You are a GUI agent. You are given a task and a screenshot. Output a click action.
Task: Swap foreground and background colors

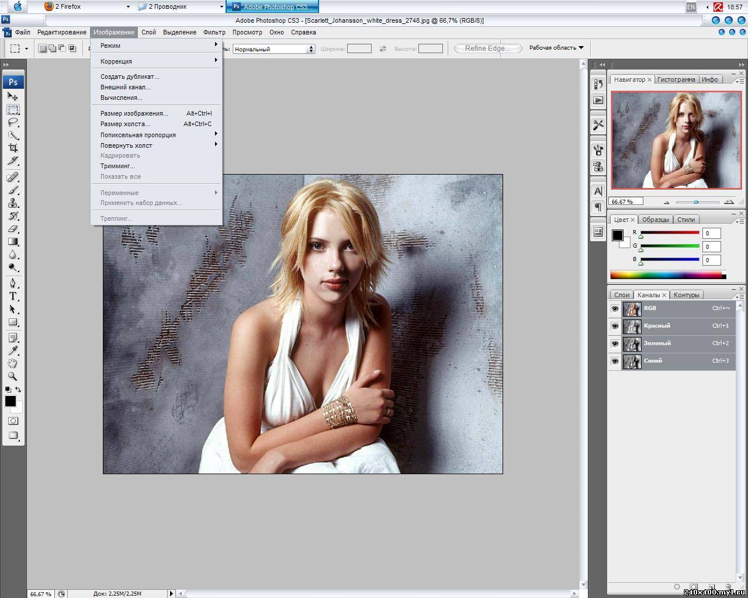click(x=18, y=390)
